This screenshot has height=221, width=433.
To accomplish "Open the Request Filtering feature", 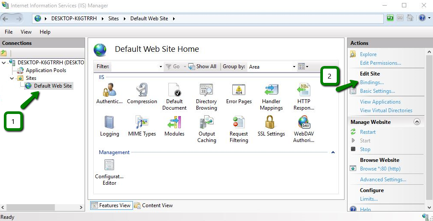I will tap(239, 123).
